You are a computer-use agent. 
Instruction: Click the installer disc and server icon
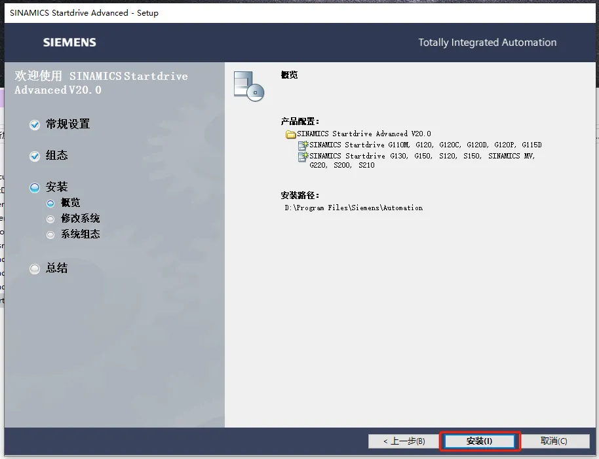pyautogui.click(x=249, y=86)
